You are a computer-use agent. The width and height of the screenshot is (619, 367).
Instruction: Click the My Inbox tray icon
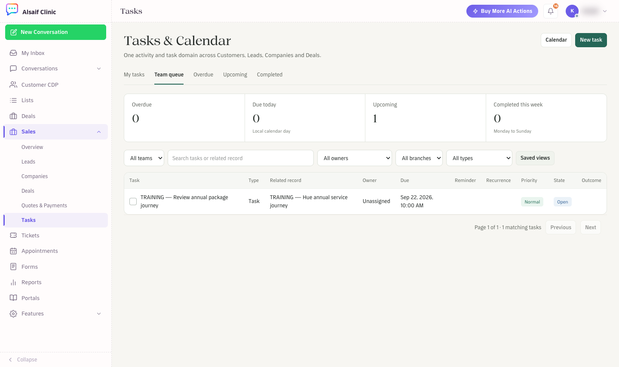click(x=13, y=53)
